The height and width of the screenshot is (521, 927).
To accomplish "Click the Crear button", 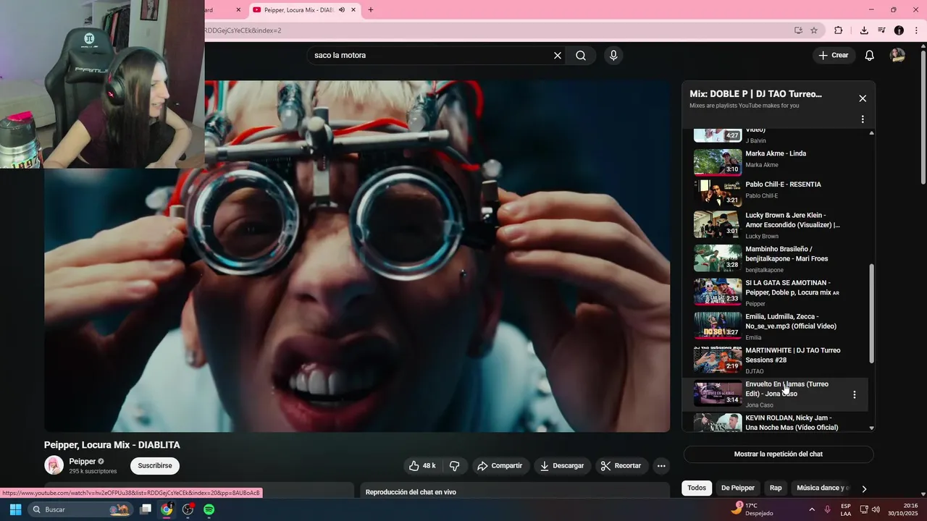I will coord(834,56).
